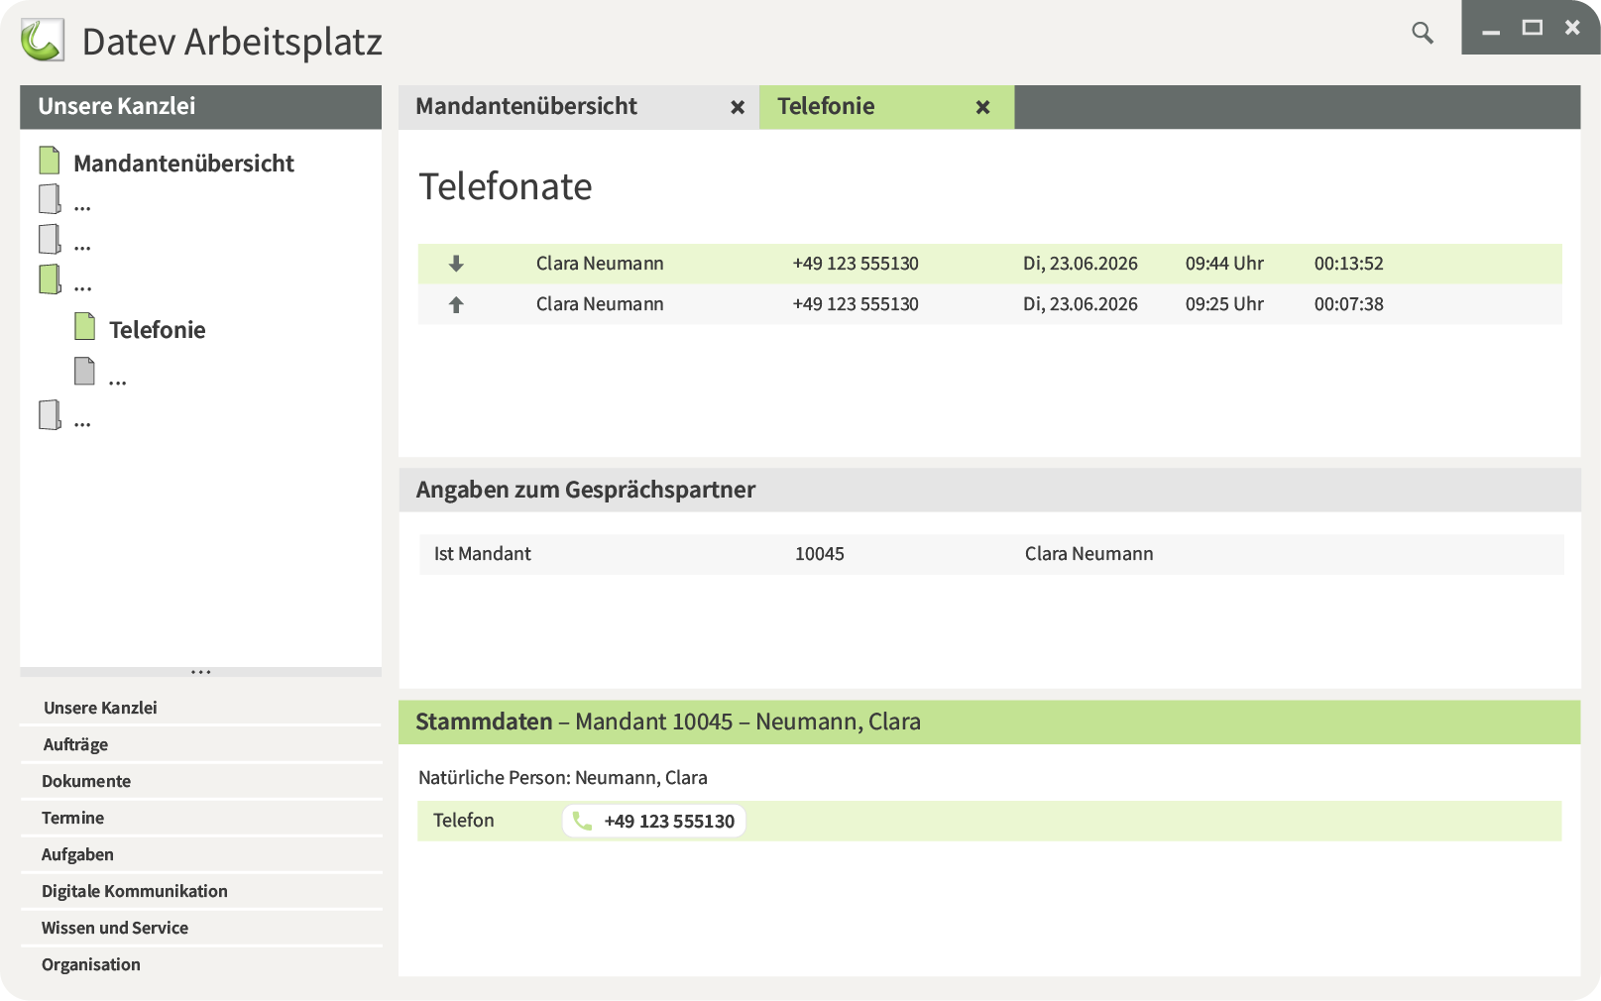Screen dimensions: 1601x1001
Task: Select Mandantenübersicht in the tree
Action: [x=183, y=164]
